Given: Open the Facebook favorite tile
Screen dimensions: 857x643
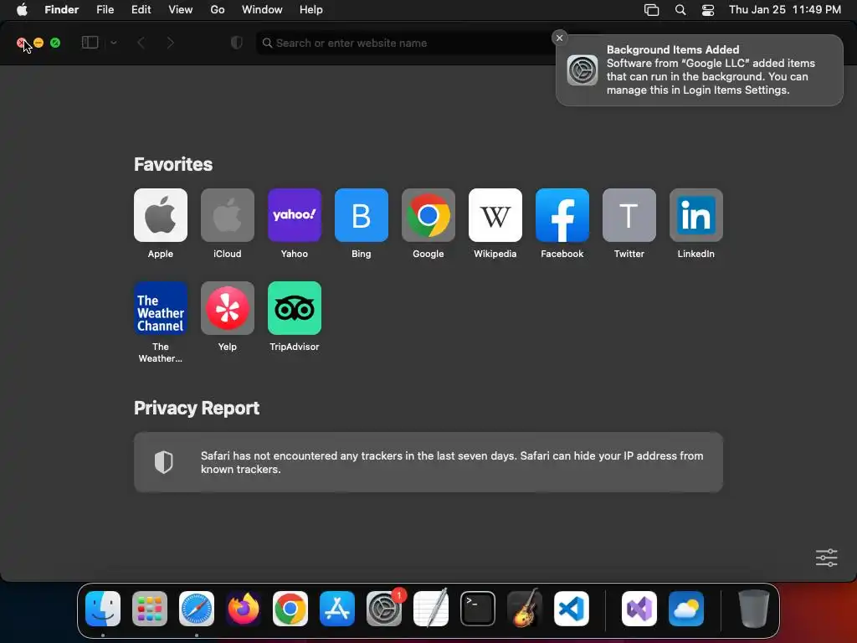Looking at the screenshot, I should (x=562, y=215).
